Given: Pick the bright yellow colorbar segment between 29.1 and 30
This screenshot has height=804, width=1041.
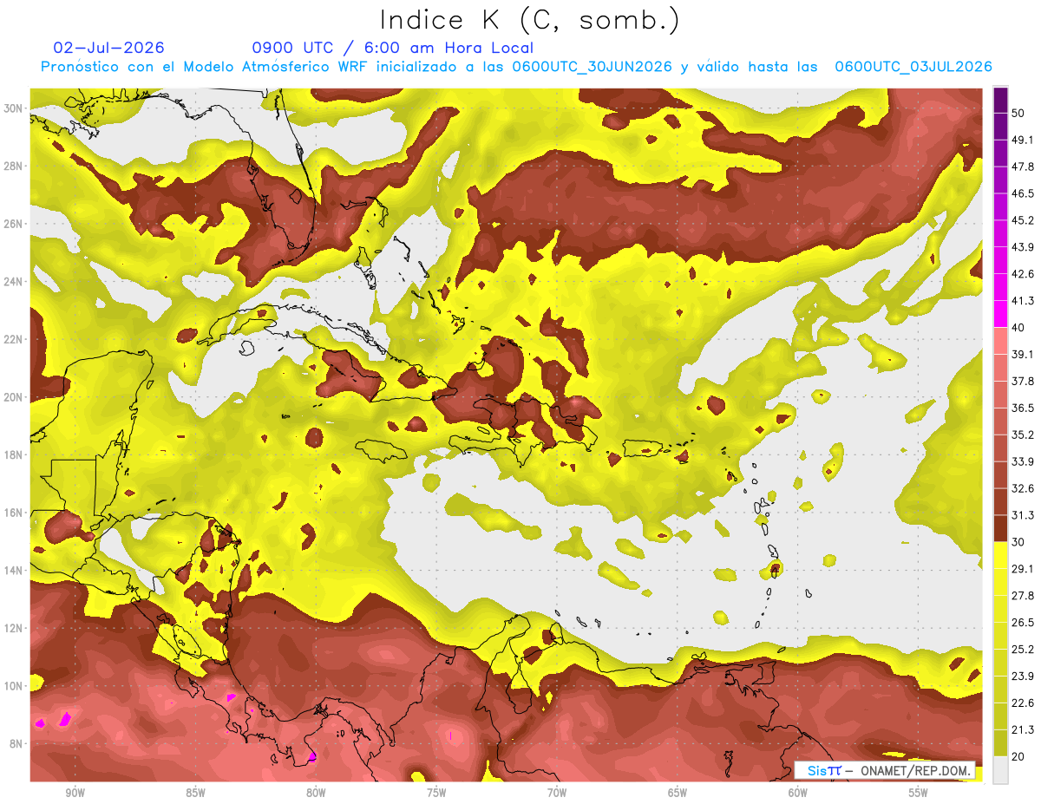Looking at the screenshot, I should [1000, 555].
